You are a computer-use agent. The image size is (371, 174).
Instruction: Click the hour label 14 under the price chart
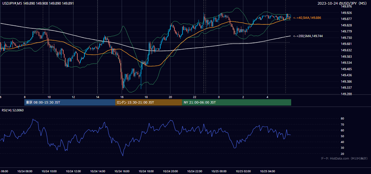(98, 97)
